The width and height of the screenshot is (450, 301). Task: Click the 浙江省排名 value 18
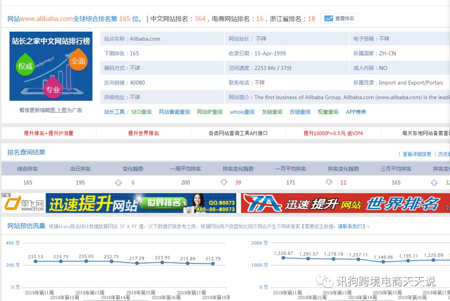pyautogui.click(x=311, y=19)
